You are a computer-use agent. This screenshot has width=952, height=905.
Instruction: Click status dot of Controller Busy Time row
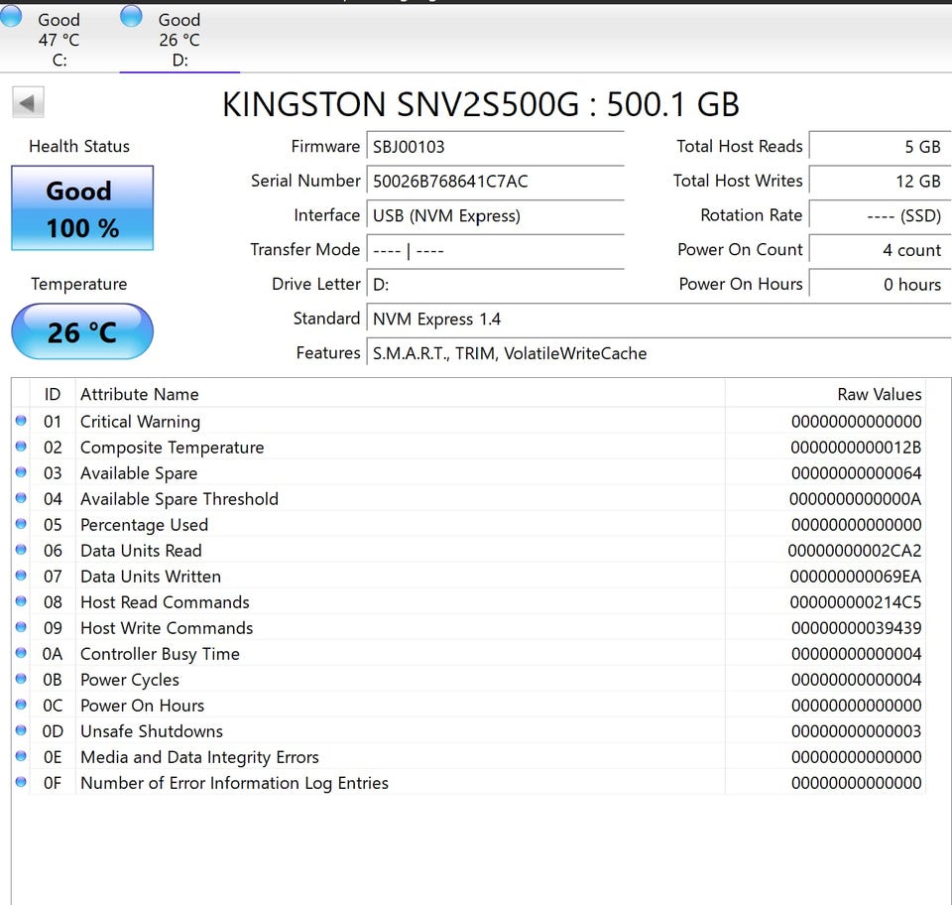[x=21, y=653]
